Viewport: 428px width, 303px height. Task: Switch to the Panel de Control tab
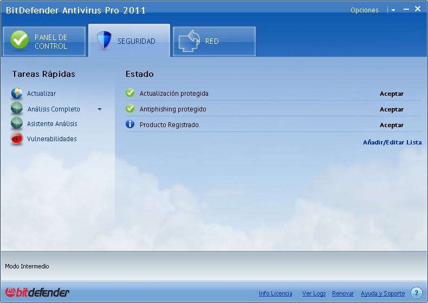point(44,42)
